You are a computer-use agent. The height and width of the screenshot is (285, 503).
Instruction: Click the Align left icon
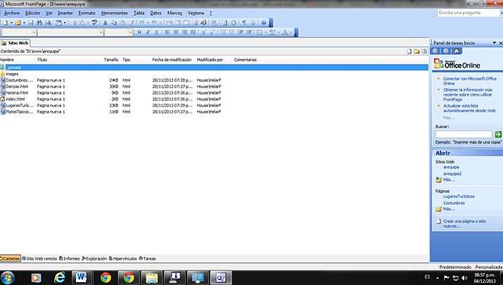167,32
